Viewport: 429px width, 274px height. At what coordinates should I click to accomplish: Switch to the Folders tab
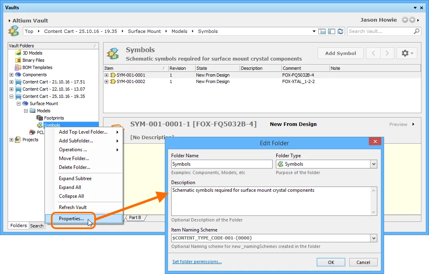[18, 225]
